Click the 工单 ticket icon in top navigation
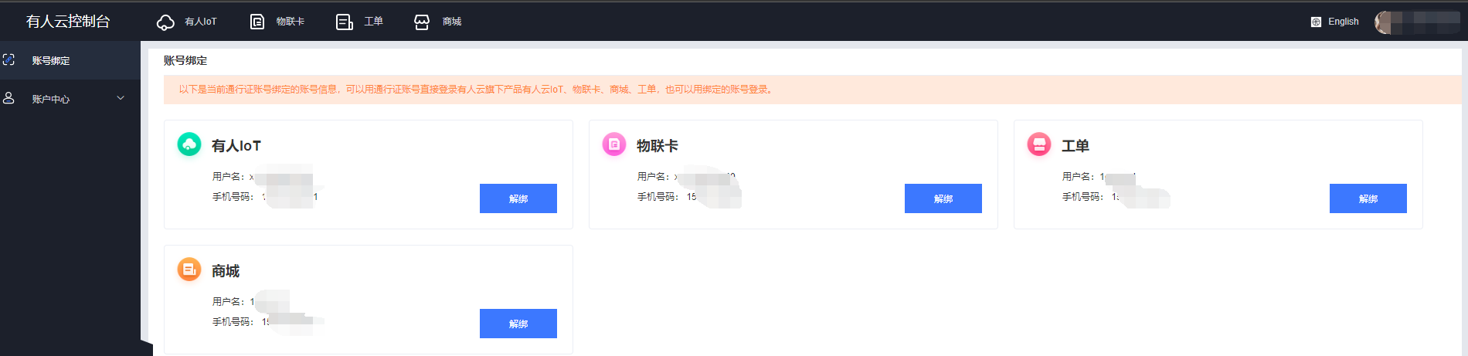Image resolution: width=1468 pixels, height=356 pixels. pos(344,22)
